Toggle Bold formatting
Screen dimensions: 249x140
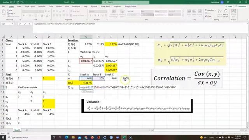[x=24, y=16]
